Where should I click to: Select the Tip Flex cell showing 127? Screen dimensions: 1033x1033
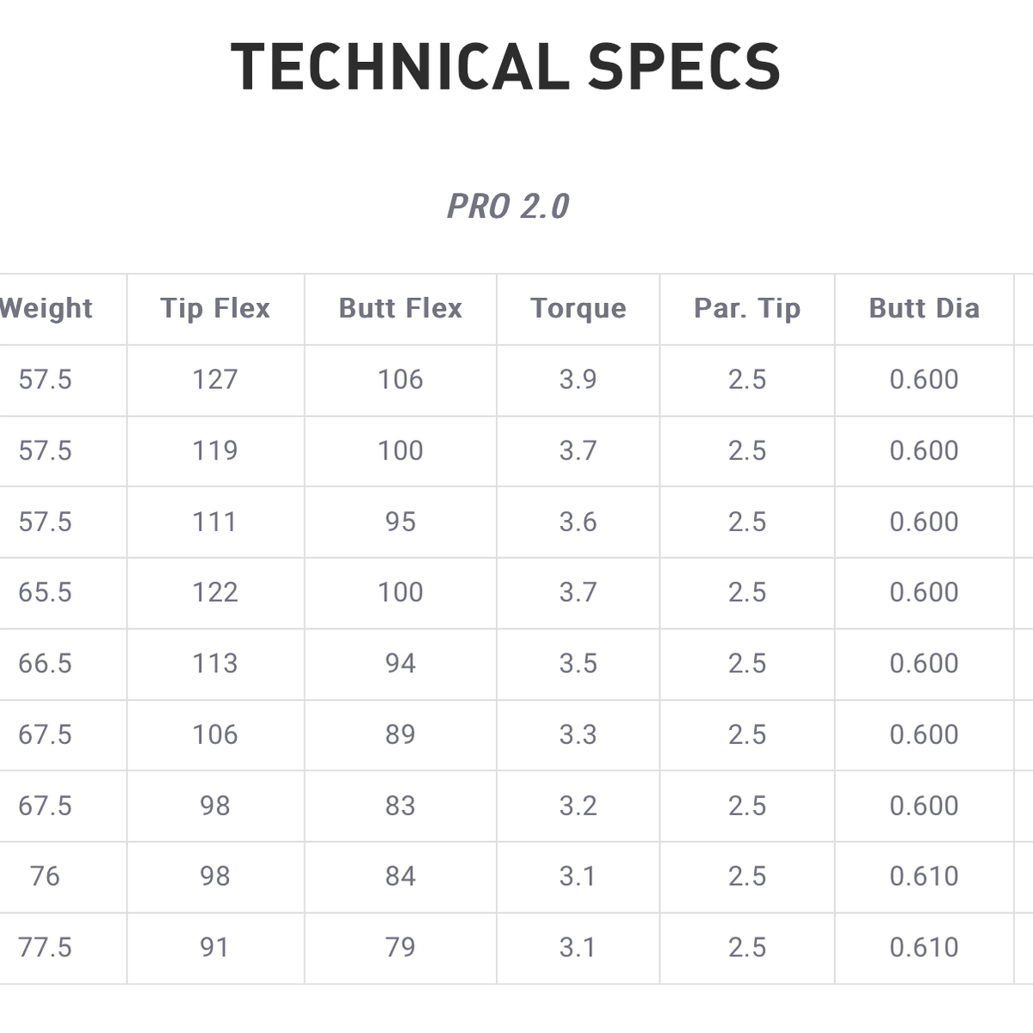click(215, 380)
